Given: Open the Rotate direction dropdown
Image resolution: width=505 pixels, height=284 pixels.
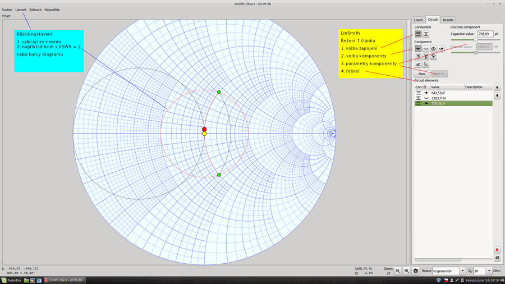Looking at the screenshot, I should pyautogui.click(x=449, y=271).
